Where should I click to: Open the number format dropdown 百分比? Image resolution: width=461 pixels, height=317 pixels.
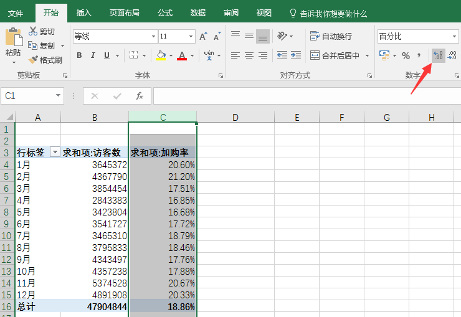[x=454, y=37]
